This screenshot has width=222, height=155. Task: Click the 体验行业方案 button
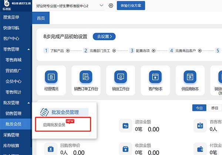point(131,6)
